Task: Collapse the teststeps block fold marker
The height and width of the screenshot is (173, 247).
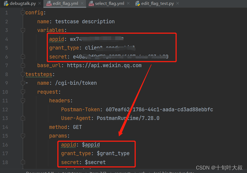Action: (23, 74)
